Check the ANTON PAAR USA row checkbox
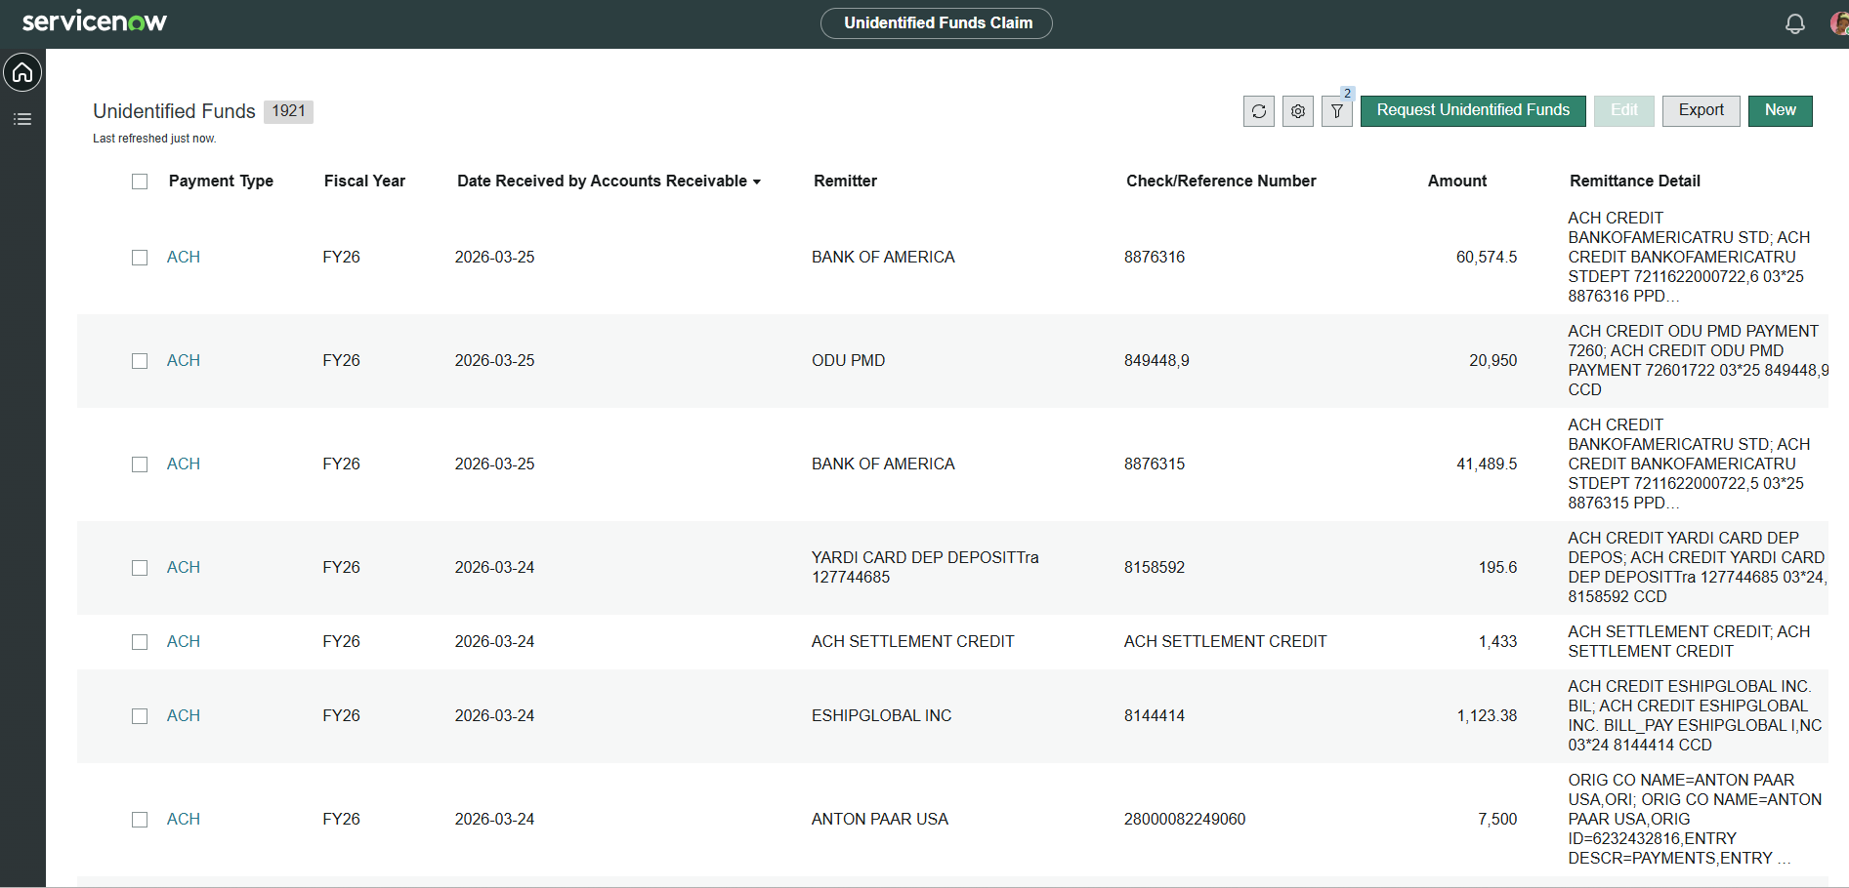This screenshot has height=888, width=1849. 140,820
